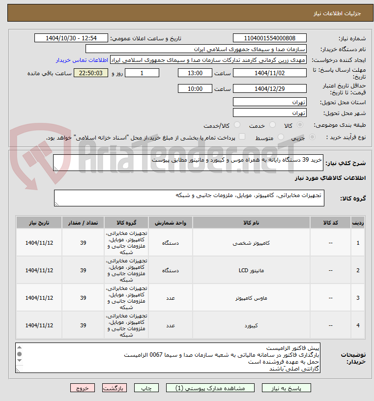Toggle the اسناد خزانه اسلامی payment checkbox
The image size is (374, 401).
click(x=242, y=137)
